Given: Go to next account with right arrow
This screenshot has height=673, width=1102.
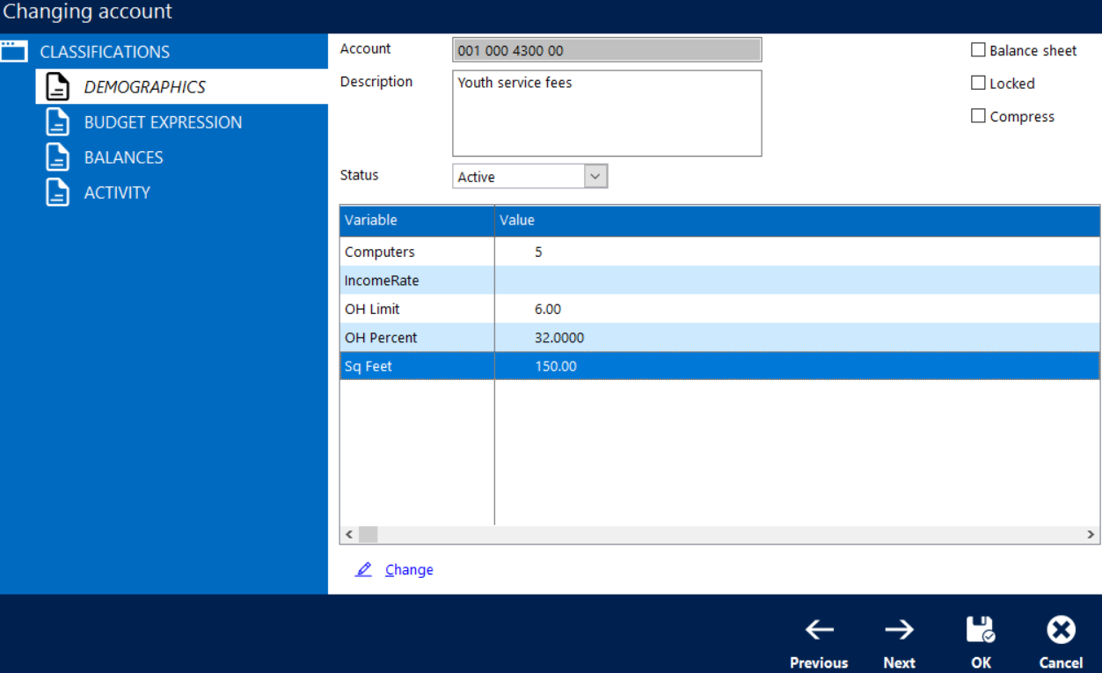Looking at the screenshot, I should tap(899, 630).
